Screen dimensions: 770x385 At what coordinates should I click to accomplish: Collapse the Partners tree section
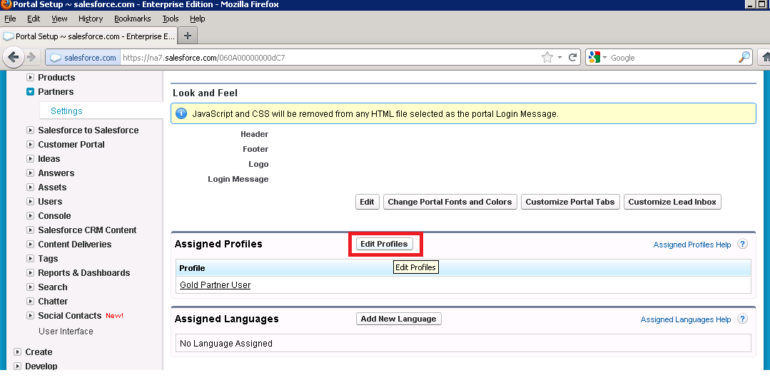[x=30, y=92]
